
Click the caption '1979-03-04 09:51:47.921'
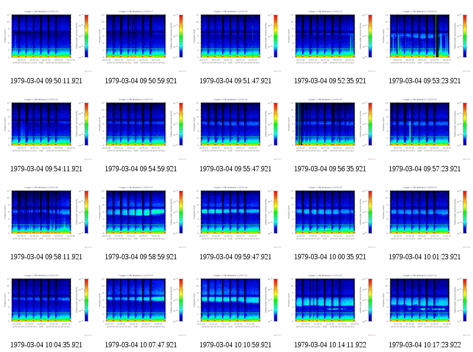click(235, 81)
